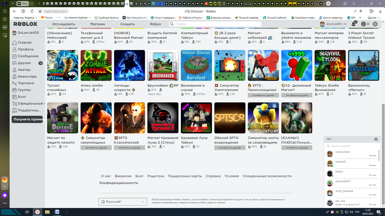This screenshot has height=216, width=385.
Task: Click the Получите премиум button
Action: click(27, 119)
